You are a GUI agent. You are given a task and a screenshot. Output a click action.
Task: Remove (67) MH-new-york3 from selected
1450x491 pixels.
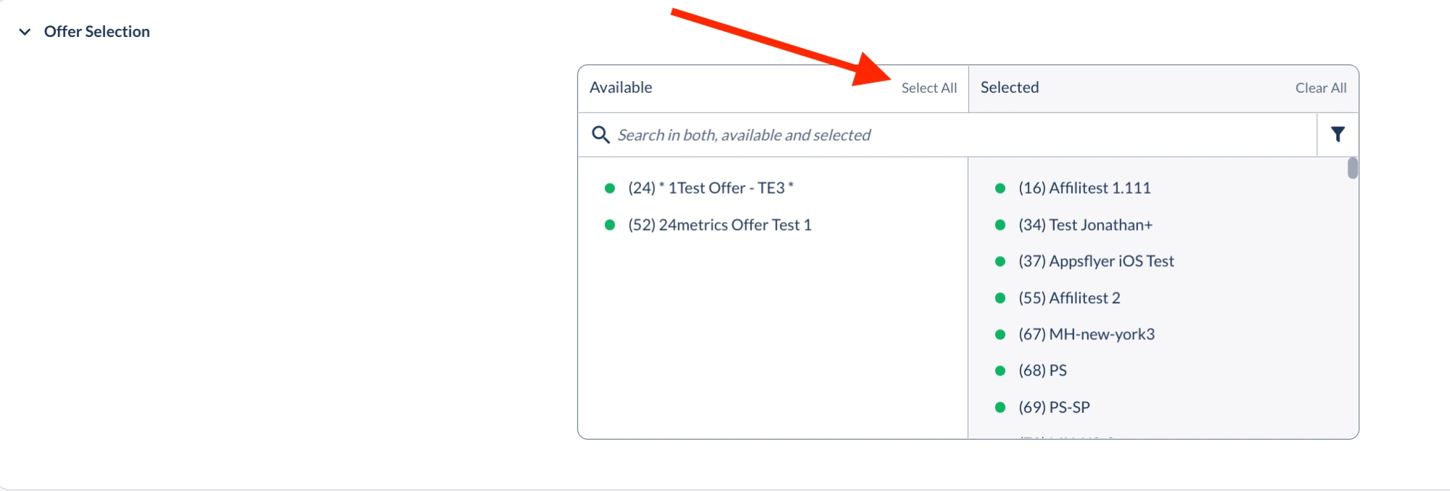1087,334
